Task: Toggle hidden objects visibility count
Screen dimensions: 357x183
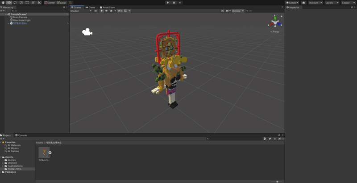Action: tap(120, 11)
